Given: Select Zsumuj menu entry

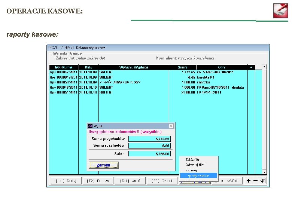Looking at the screenshot, I should tap(198, 170).
